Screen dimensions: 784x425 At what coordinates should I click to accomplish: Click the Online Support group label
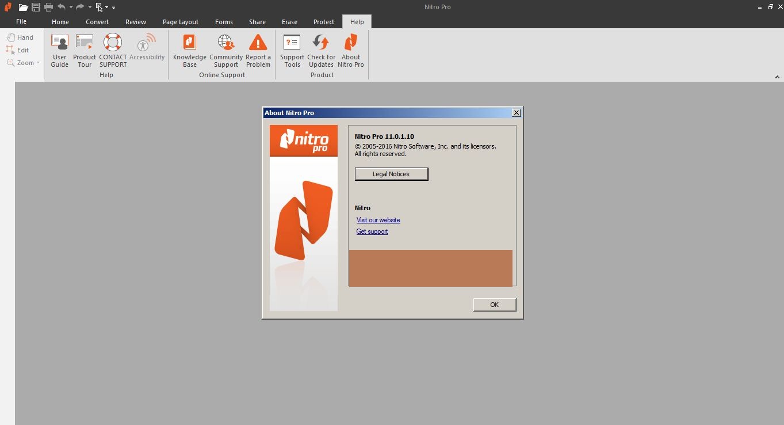click(x=222, y=75)
